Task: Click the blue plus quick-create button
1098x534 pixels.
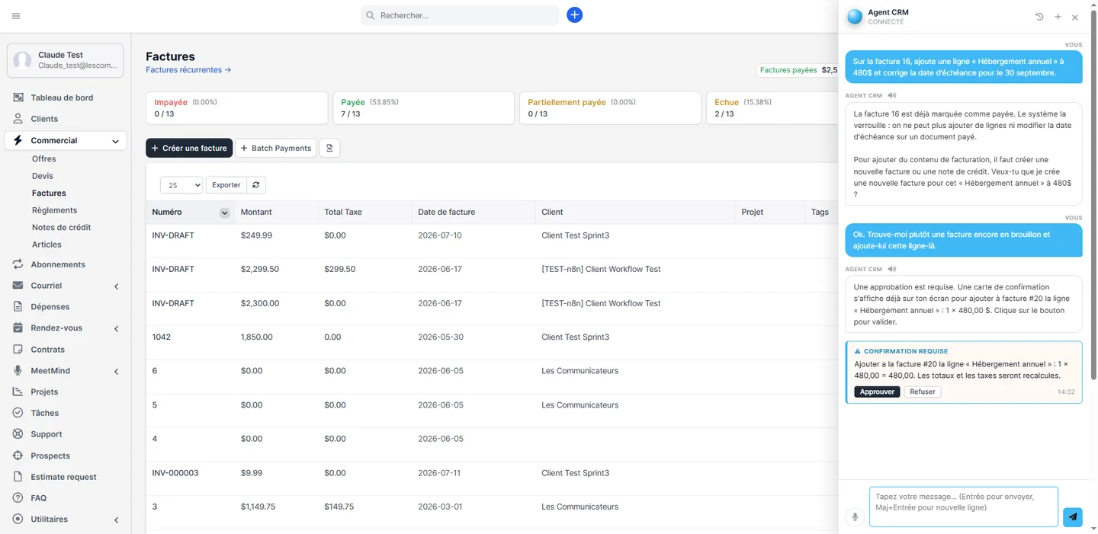Action: 575,15
